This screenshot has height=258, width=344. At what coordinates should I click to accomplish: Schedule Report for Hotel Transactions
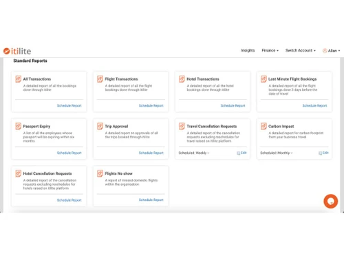click(x=233, y=106)
